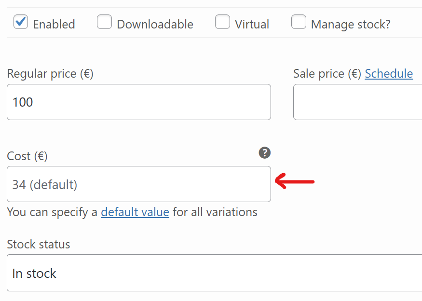
Task: Open the Stock status dropdown showing In stock
Action: coord(214,273)
